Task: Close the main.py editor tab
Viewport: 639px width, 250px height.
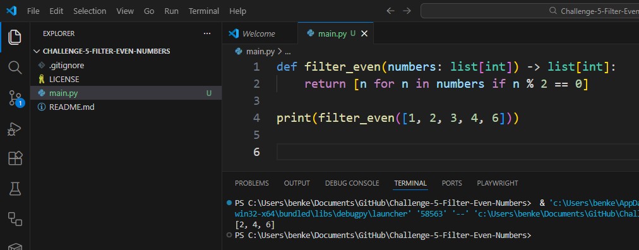Action: [364, 34]
